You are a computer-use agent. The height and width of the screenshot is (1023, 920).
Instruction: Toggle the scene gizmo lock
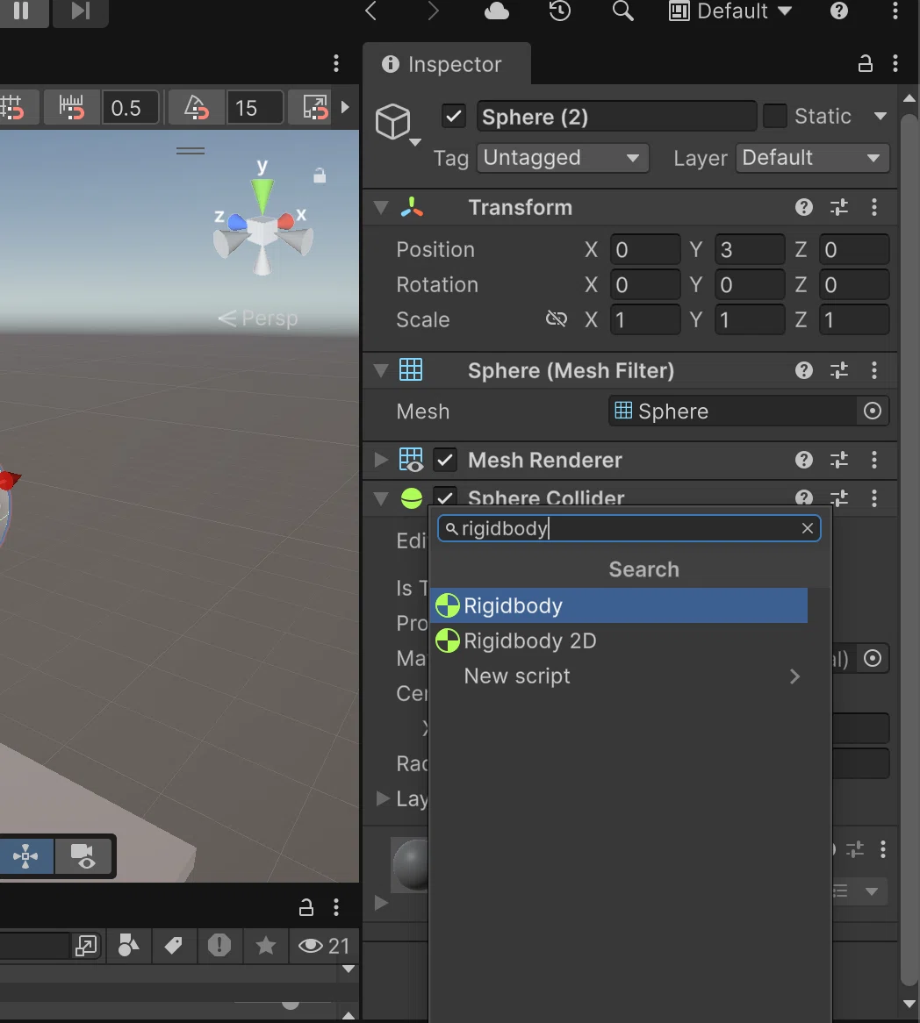pos(320,175)
